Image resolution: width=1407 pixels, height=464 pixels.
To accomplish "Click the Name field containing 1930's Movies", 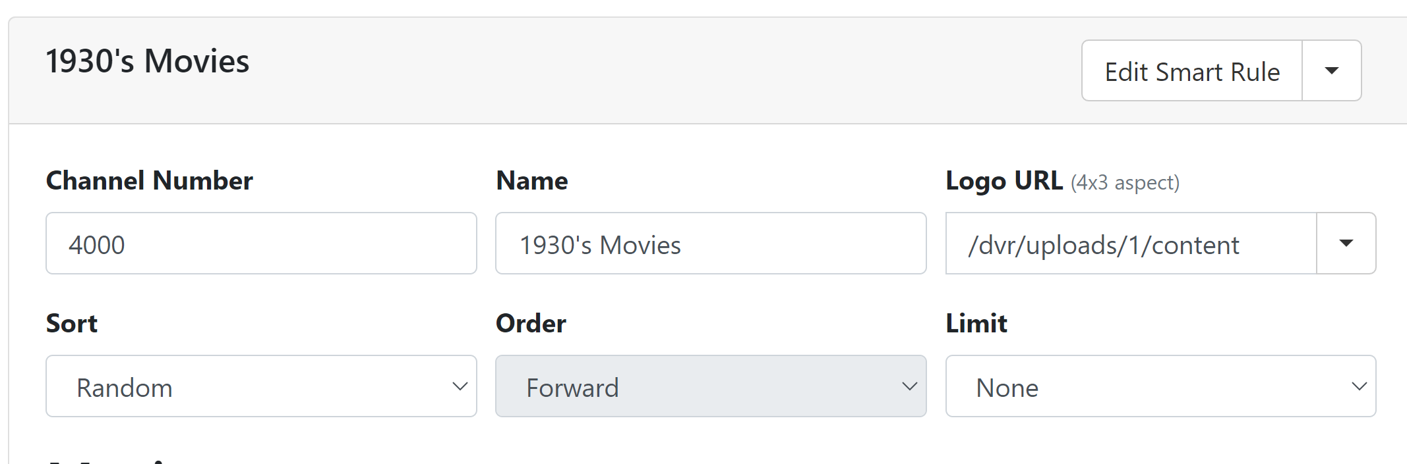I will [x=711, y=244].
